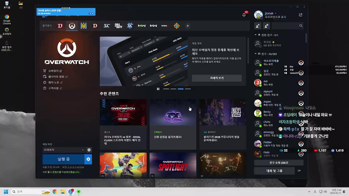
Task: Click the taskbar clock showing 2026-03-11
Action: click(335, 192)
